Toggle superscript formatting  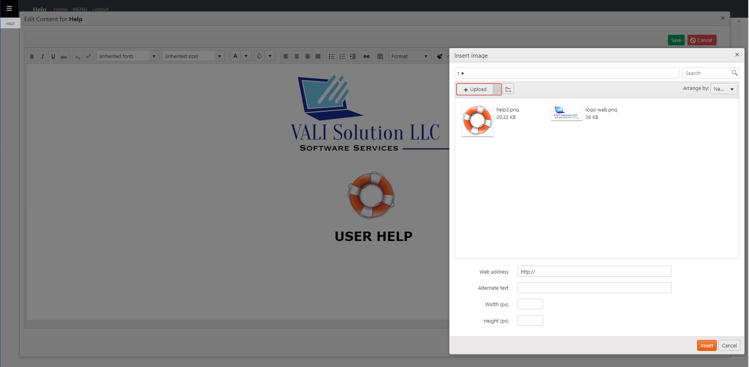(x=88, y=57)
